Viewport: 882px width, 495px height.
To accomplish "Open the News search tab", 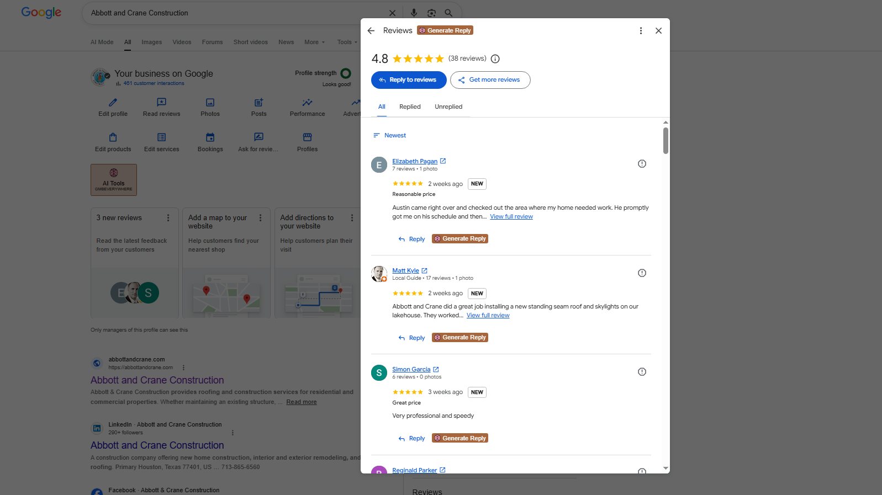I will pos(286,42).
